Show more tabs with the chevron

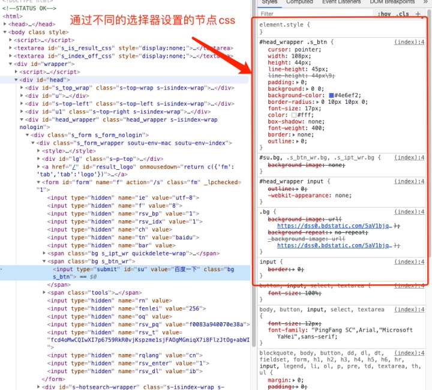[x=425, y=2]
